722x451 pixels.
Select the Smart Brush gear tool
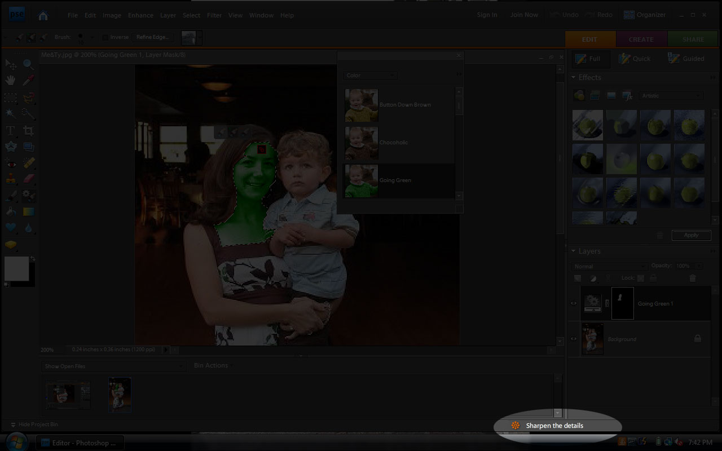tap(28, 196)
